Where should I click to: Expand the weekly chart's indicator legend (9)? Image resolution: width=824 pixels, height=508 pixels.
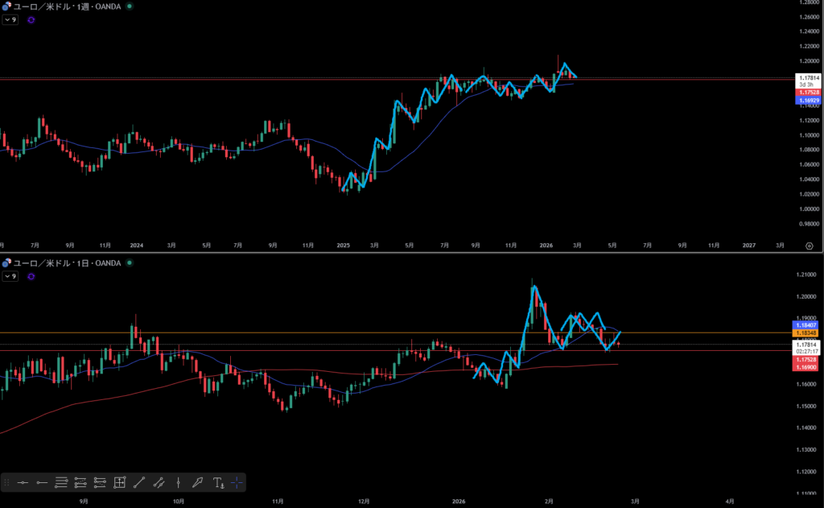(10, 19)
